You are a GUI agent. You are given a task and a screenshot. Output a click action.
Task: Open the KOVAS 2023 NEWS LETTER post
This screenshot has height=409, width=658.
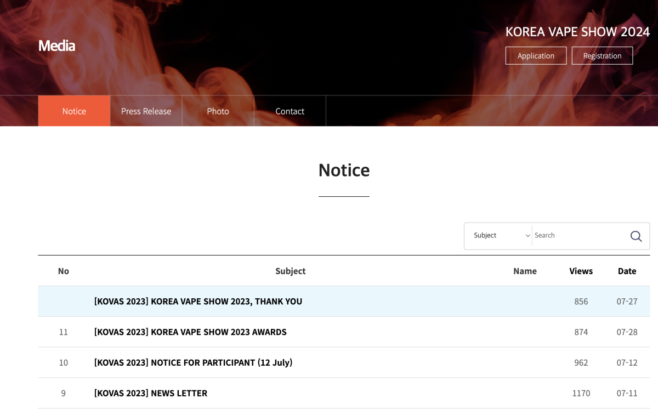[151, 394]
